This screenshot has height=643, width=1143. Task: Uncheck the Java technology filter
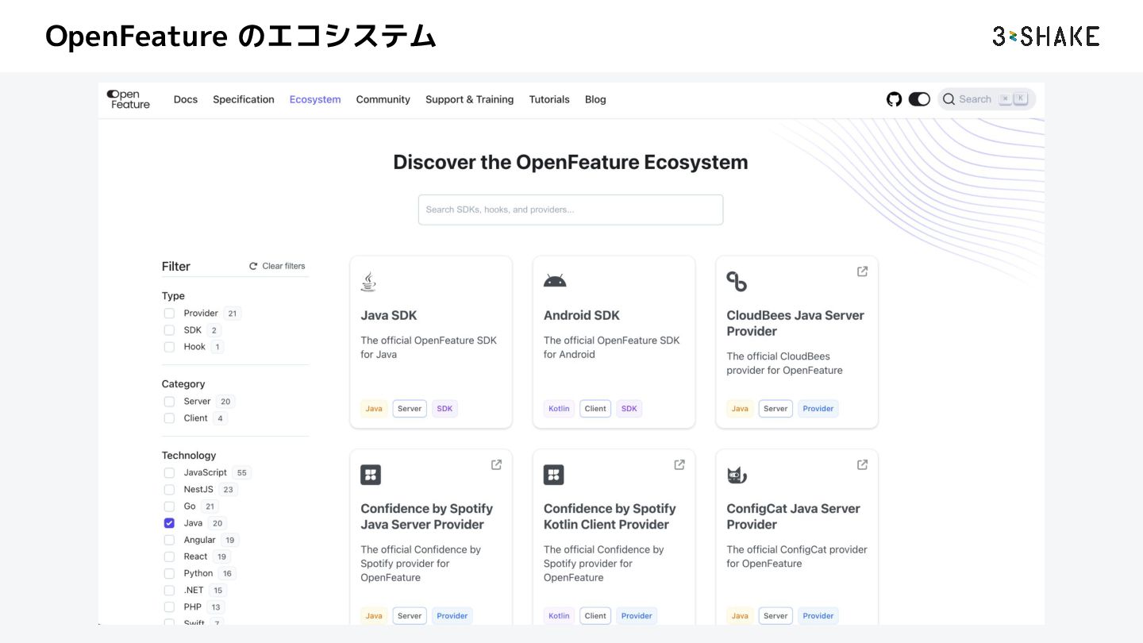169,523
